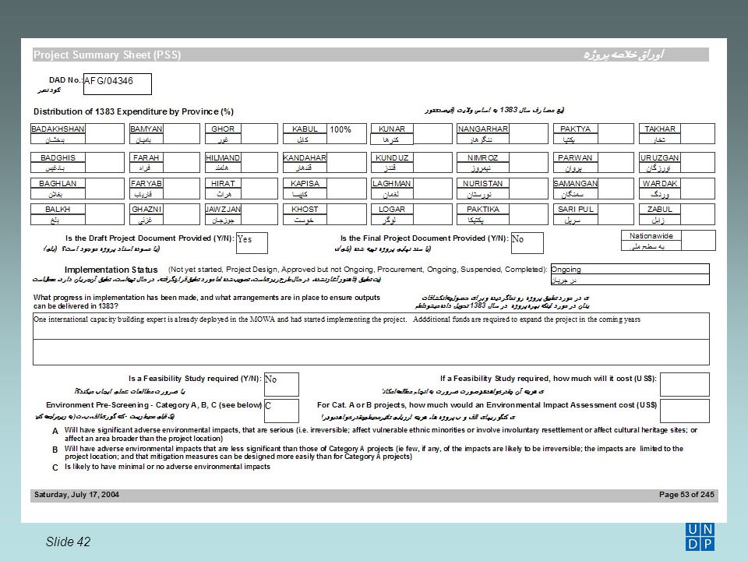Image resolution: width=748 pixels, height=561 pixels.
Task: Click the GHAZNI province label
Action: click(146, 209)
